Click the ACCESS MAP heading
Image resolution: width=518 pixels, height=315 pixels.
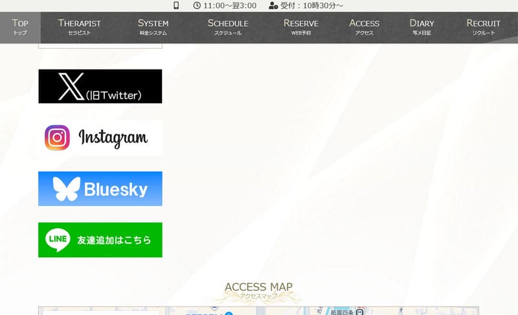pos(258,287)
